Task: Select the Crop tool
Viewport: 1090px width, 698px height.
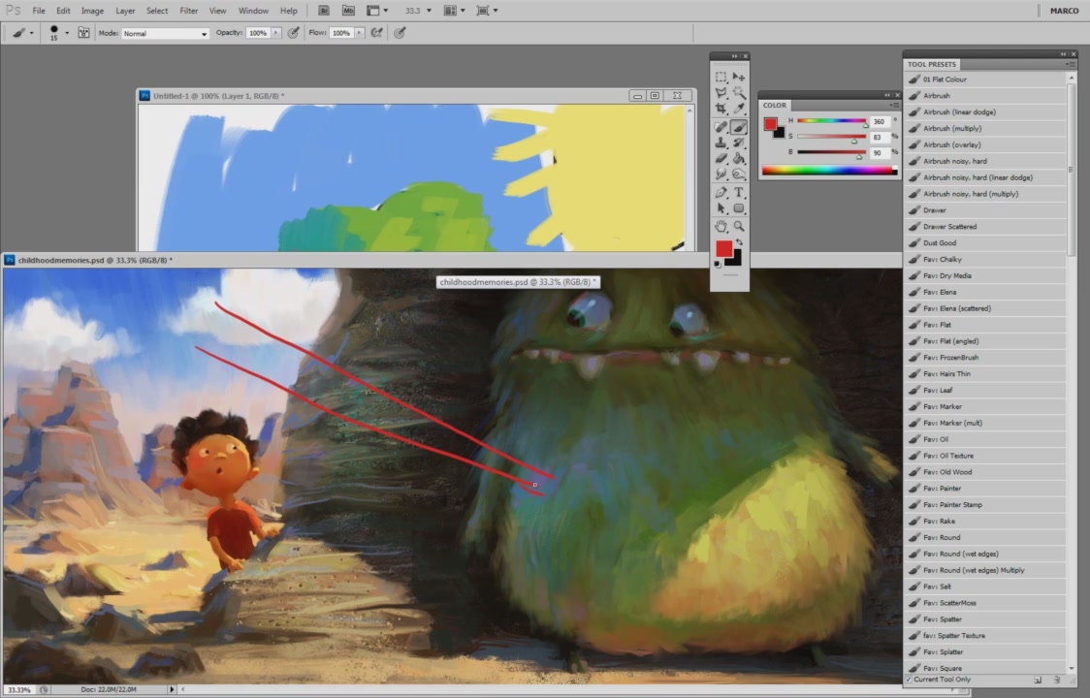Action: point(721,109)
